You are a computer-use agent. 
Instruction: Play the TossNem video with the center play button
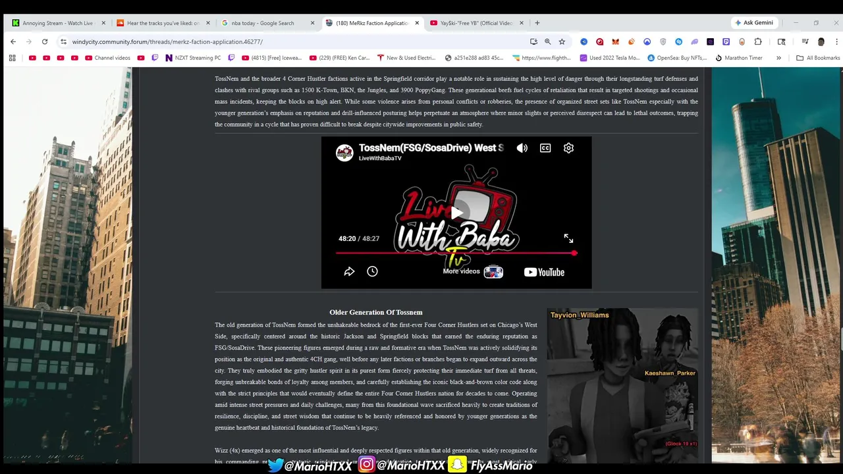[456, 212]
